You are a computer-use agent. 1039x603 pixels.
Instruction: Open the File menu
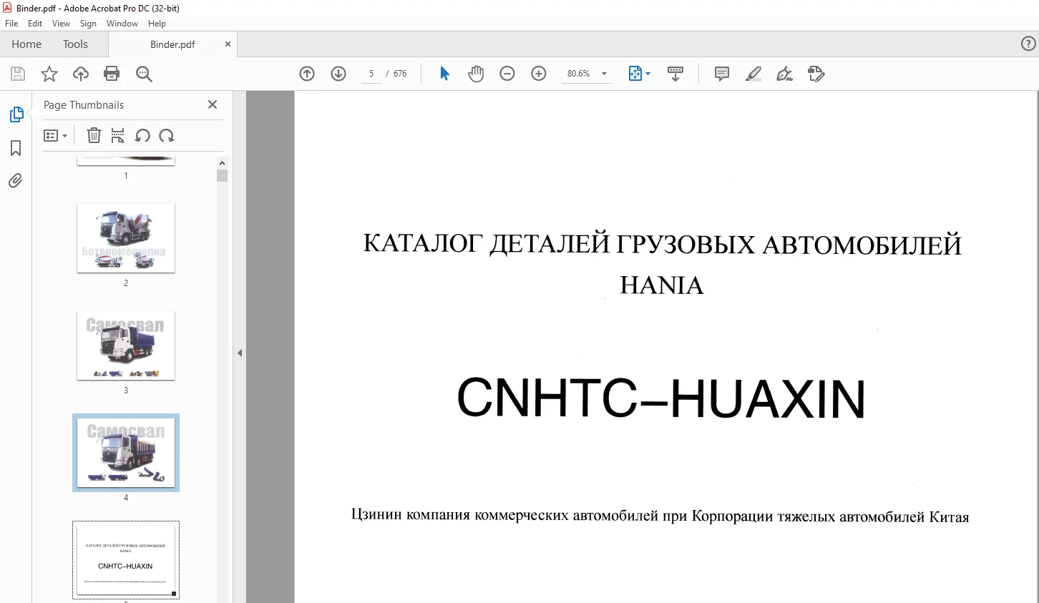point(11,24)
